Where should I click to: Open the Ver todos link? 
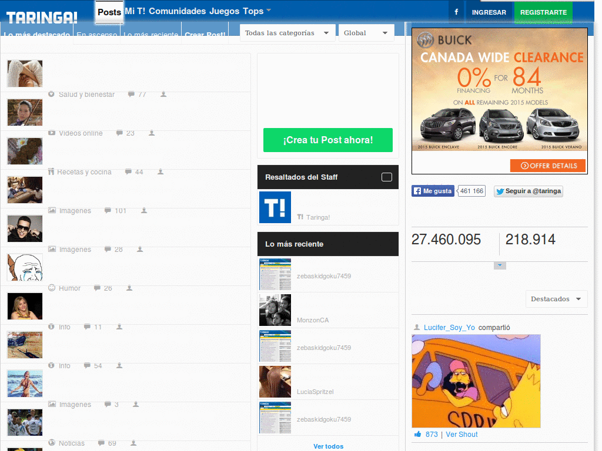pyautogui.click(x=328, y=446)
